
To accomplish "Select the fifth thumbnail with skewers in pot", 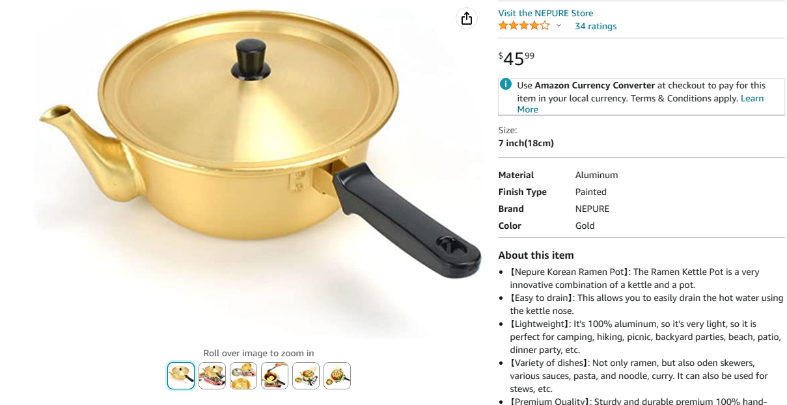I will click(306, 376).
